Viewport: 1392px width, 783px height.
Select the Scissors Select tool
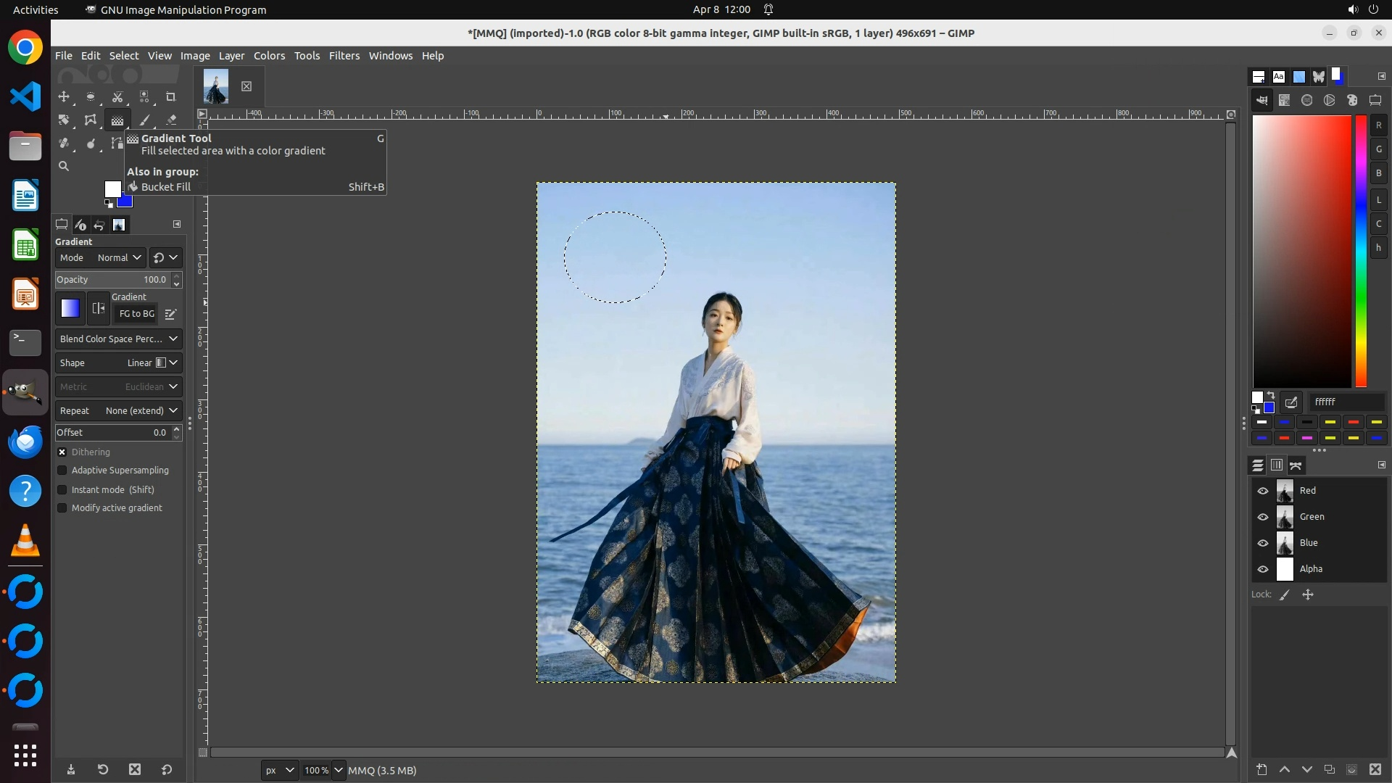[117, 96]
